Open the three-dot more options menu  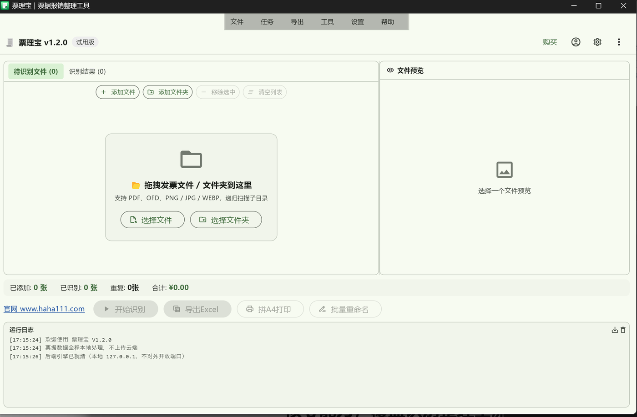tap(619, 42)
